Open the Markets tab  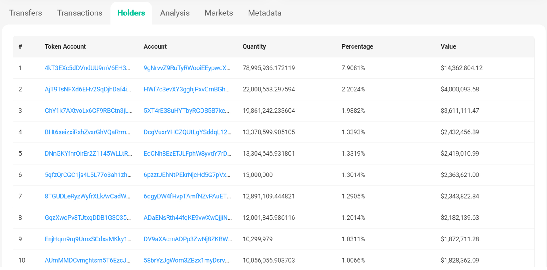218,13
